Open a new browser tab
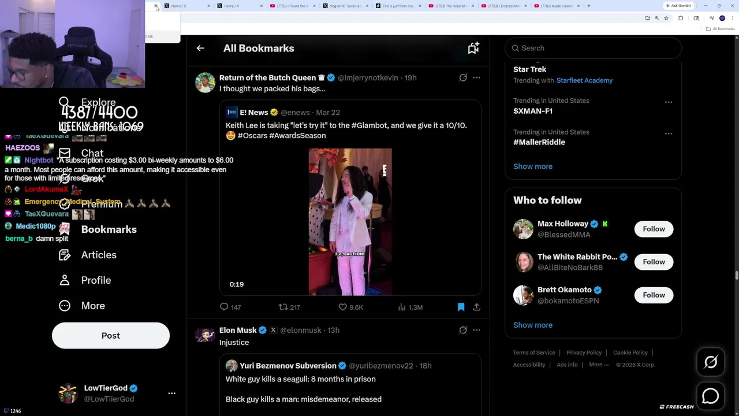This screenshot has width=739, height=416. pyautogui.click(x=588, y=6)
